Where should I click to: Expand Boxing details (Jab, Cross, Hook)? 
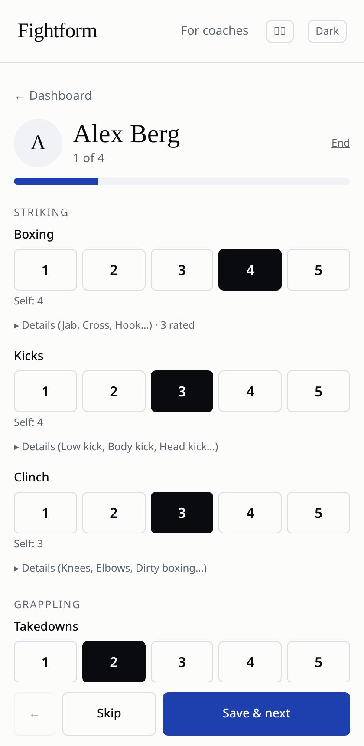coord(104,325)
